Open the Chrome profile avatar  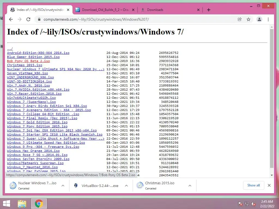(x=259, y=19)
